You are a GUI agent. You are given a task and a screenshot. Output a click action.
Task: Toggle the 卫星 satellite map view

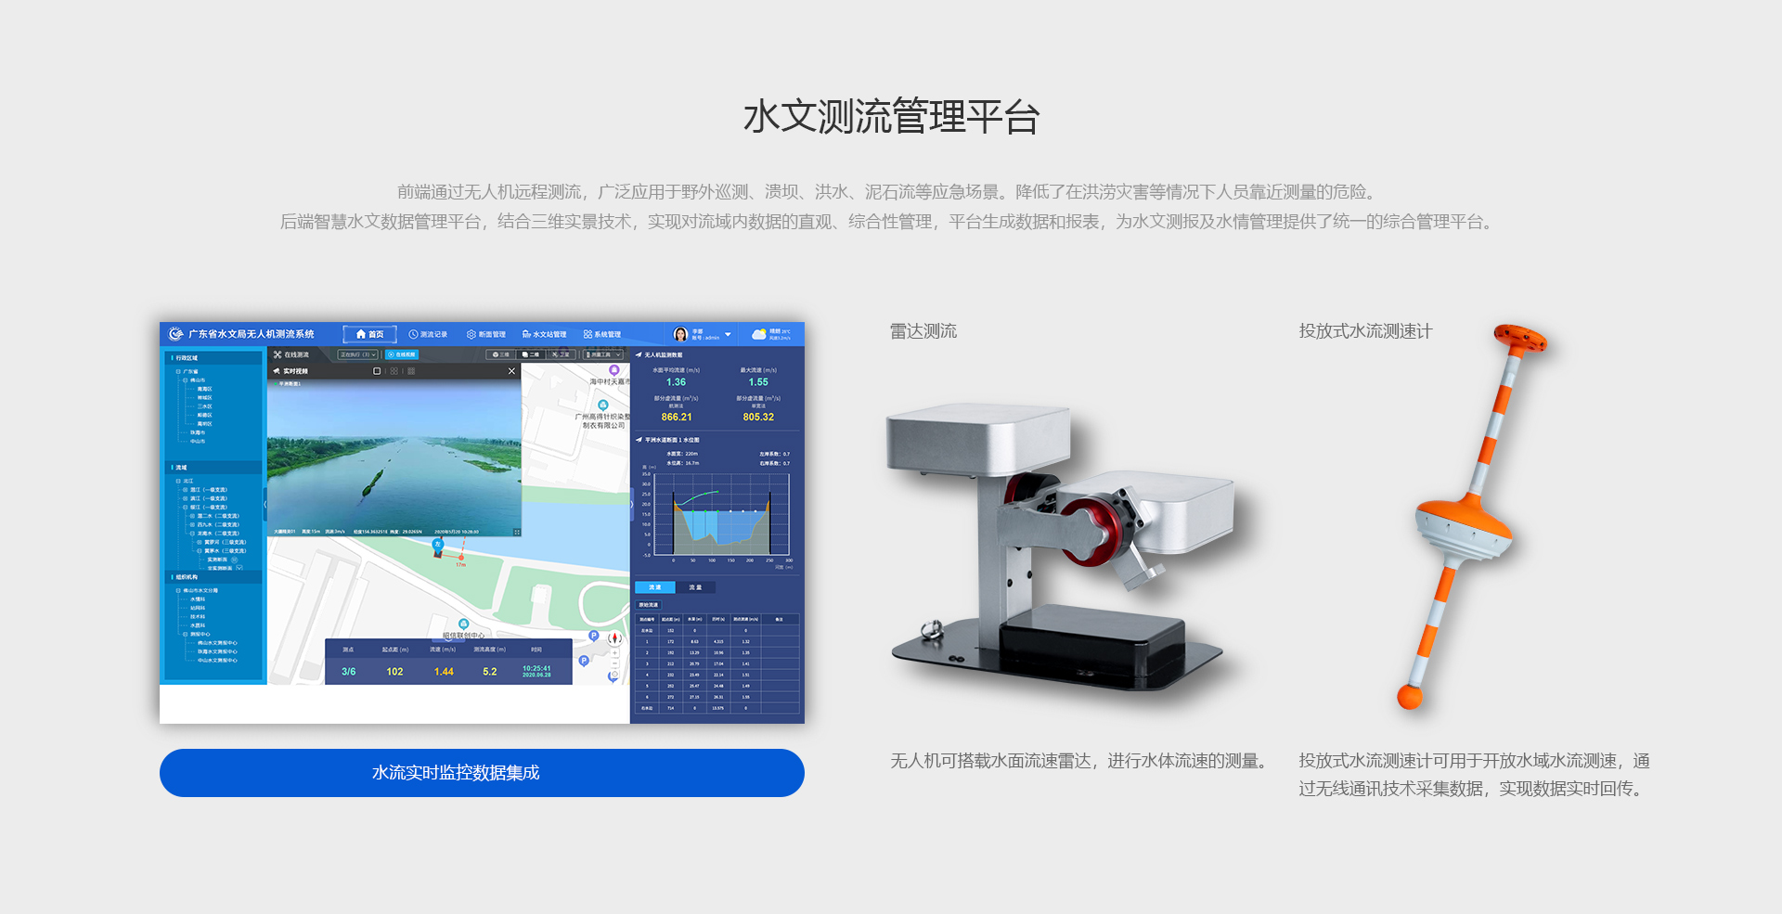pos(561,354)
